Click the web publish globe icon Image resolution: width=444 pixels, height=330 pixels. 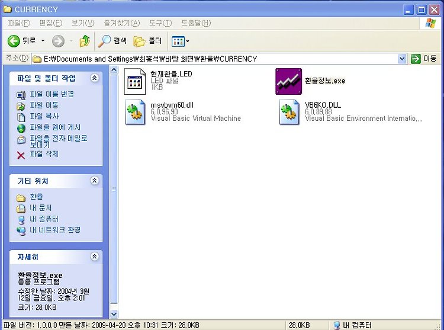click(21, 129)
